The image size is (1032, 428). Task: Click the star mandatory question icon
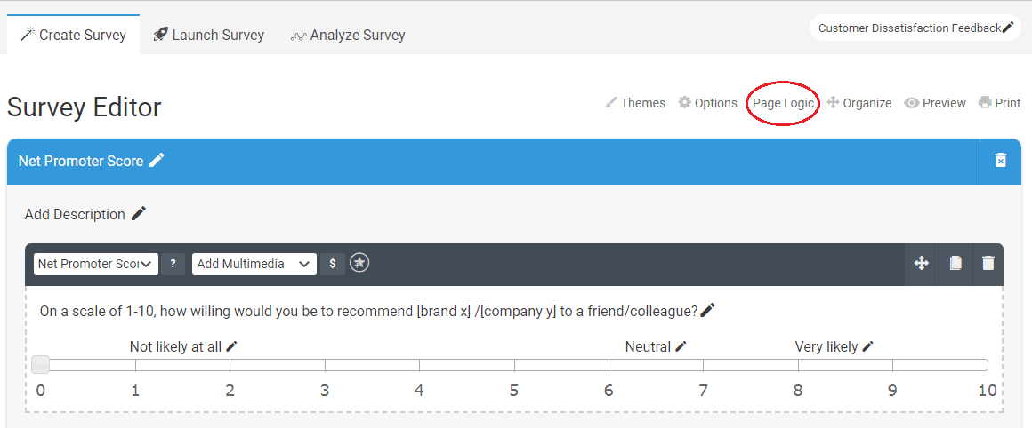pos(359,263)
